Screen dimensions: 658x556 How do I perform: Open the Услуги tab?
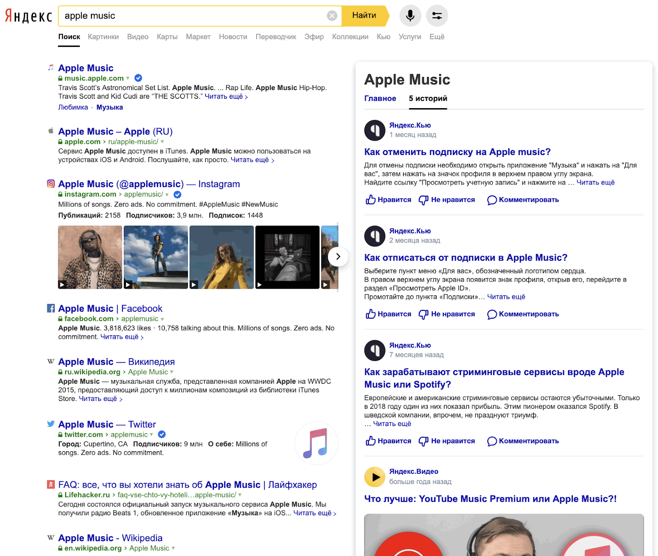click(410, 37)
